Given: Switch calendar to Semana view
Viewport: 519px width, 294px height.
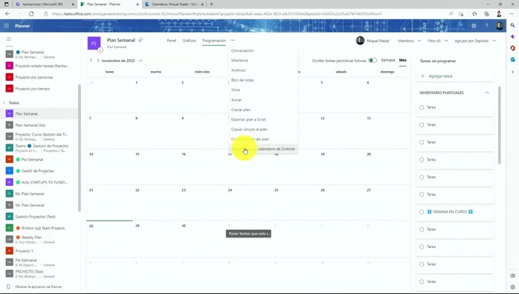Looking at the screenshot, I should click(x=388, y=60).
